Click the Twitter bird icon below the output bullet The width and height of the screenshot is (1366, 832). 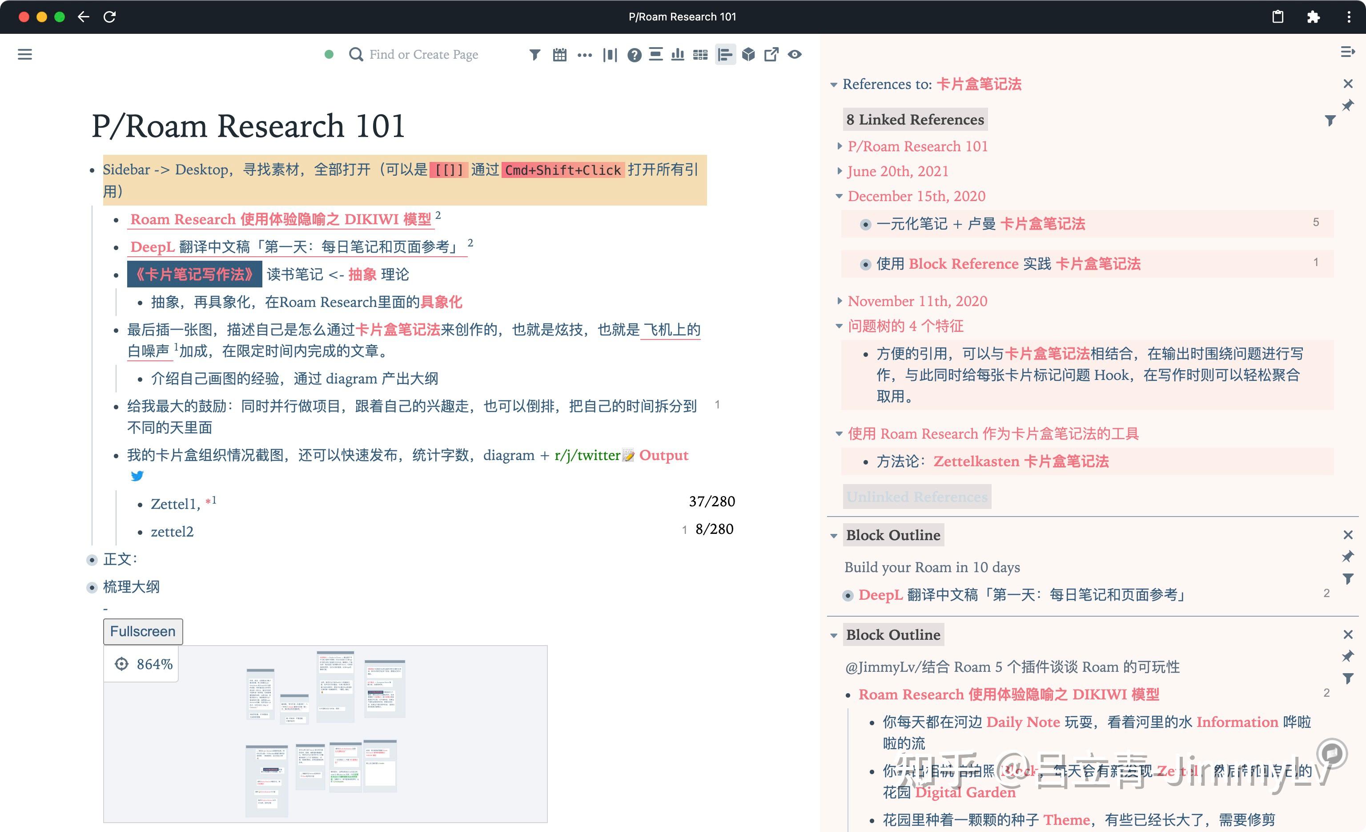[137, 476]
